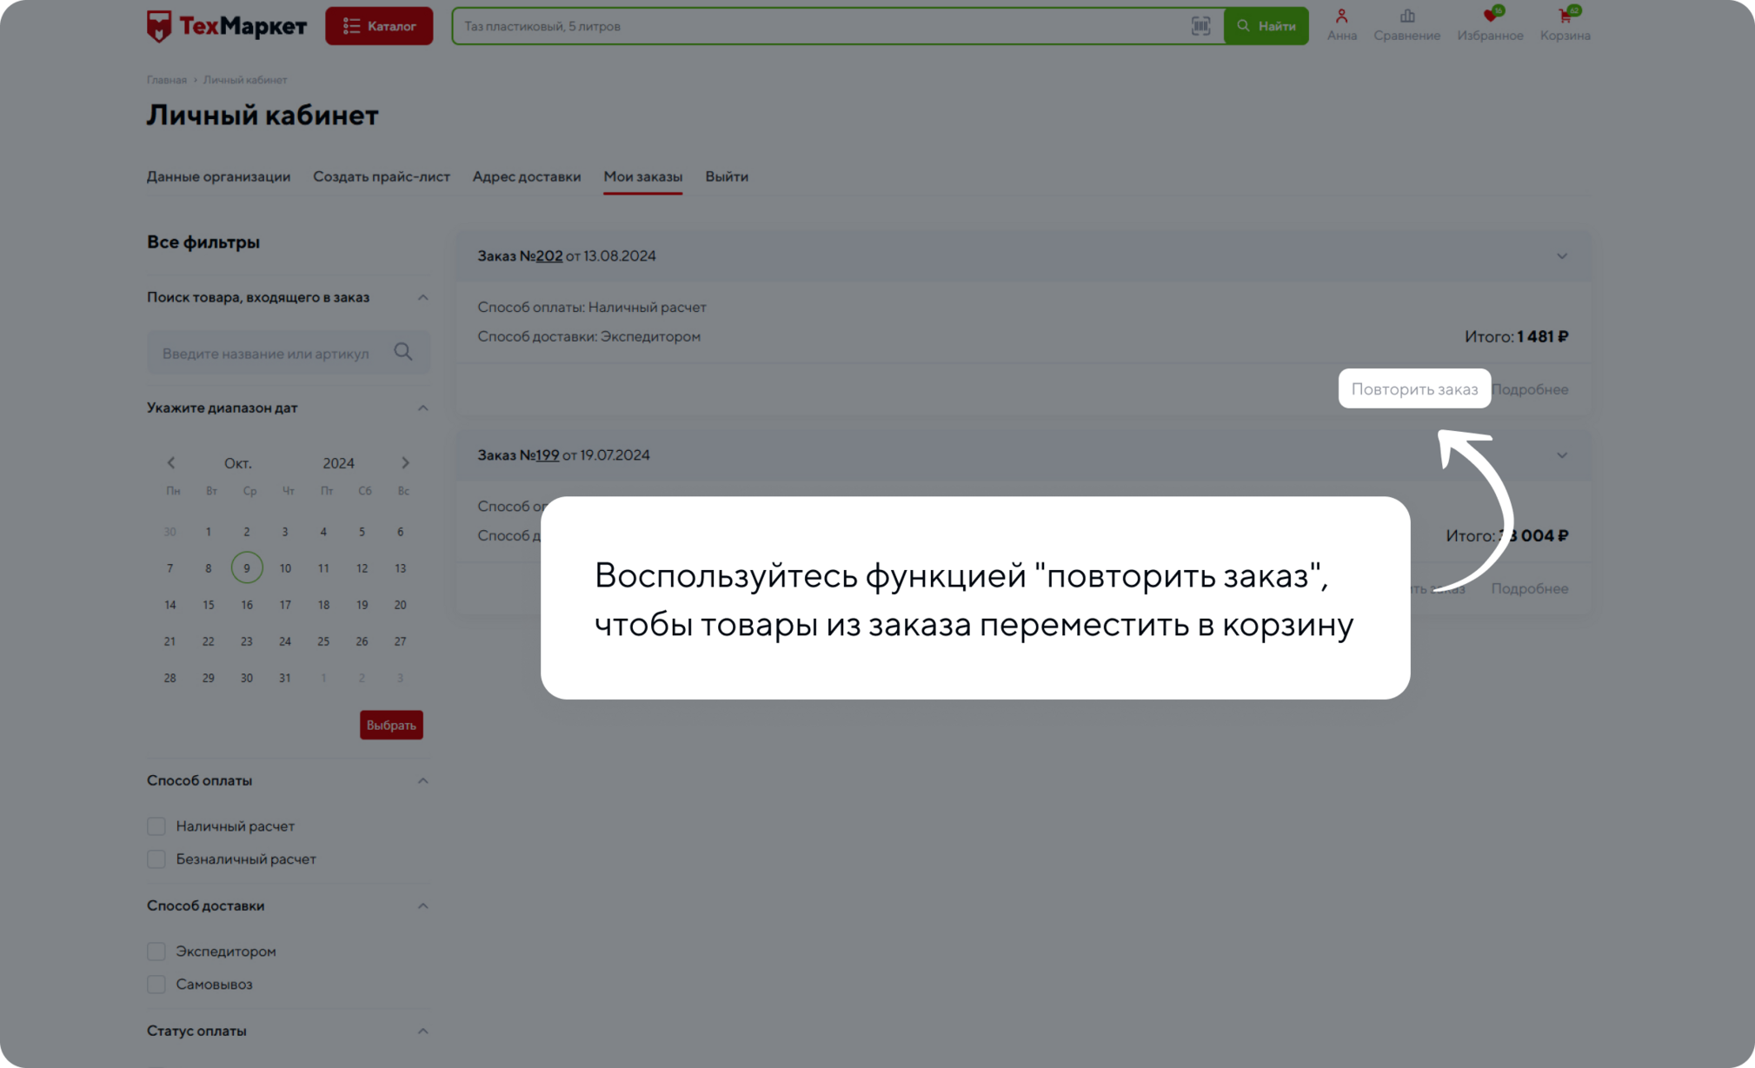Viewport: 1755px width, 1068px height.
Task: Select October 20 in the calendar
Action: point(400,605)
